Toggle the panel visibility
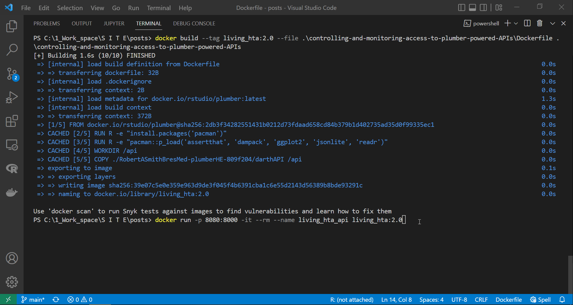573x305 pixels. tap(472, 7)
